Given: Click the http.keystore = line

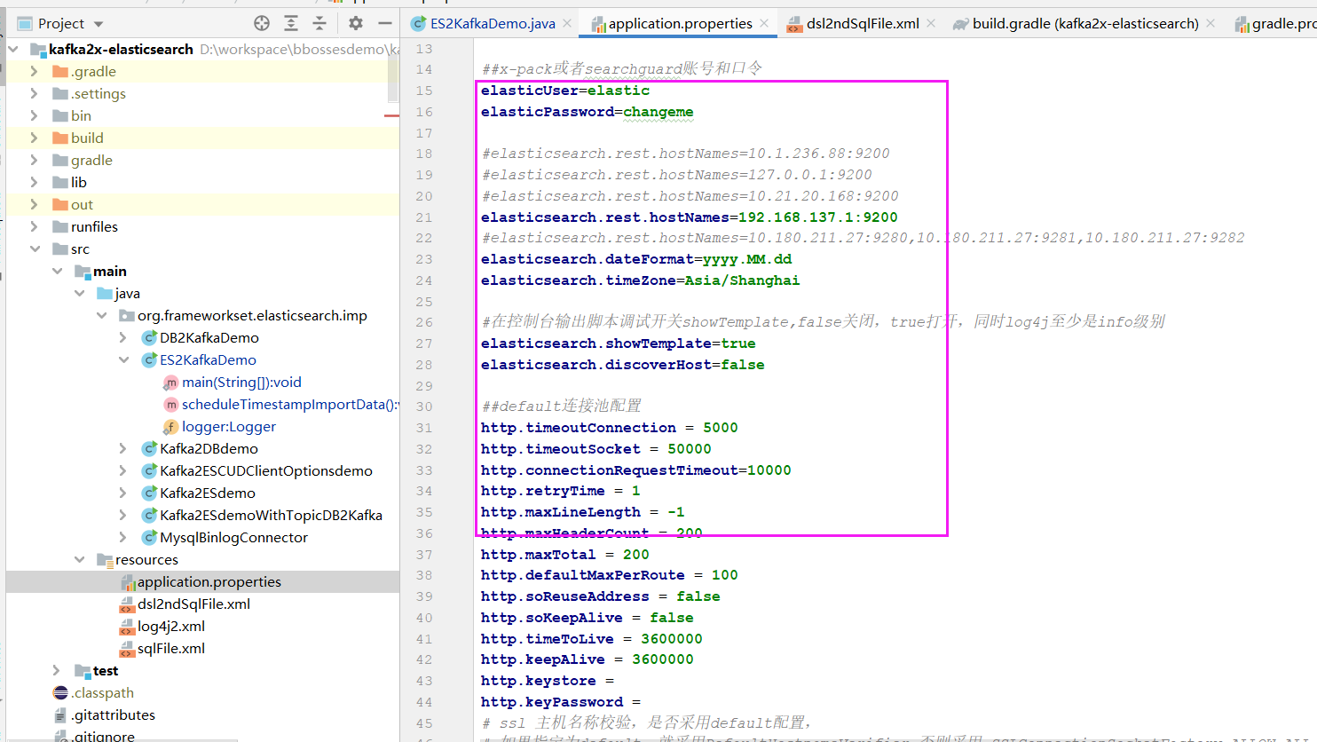Looking at the screenshot, I should point(547,681).
